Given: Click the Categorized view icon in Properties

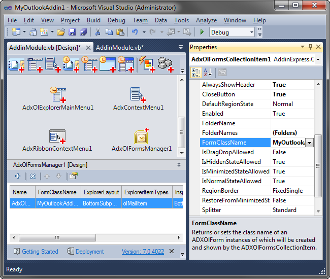Looking at the screenshot, I should click(196, 73).
